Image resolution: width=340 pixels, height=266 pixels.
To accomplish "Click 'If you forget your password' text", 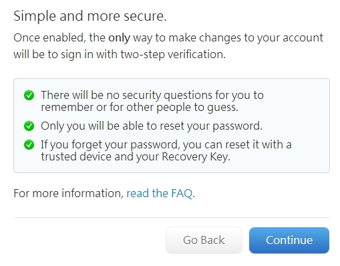I will 110,145.
